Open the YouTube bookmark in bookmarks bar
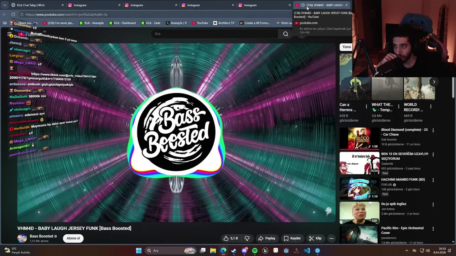456x256 pixels. tap(200, 23)
